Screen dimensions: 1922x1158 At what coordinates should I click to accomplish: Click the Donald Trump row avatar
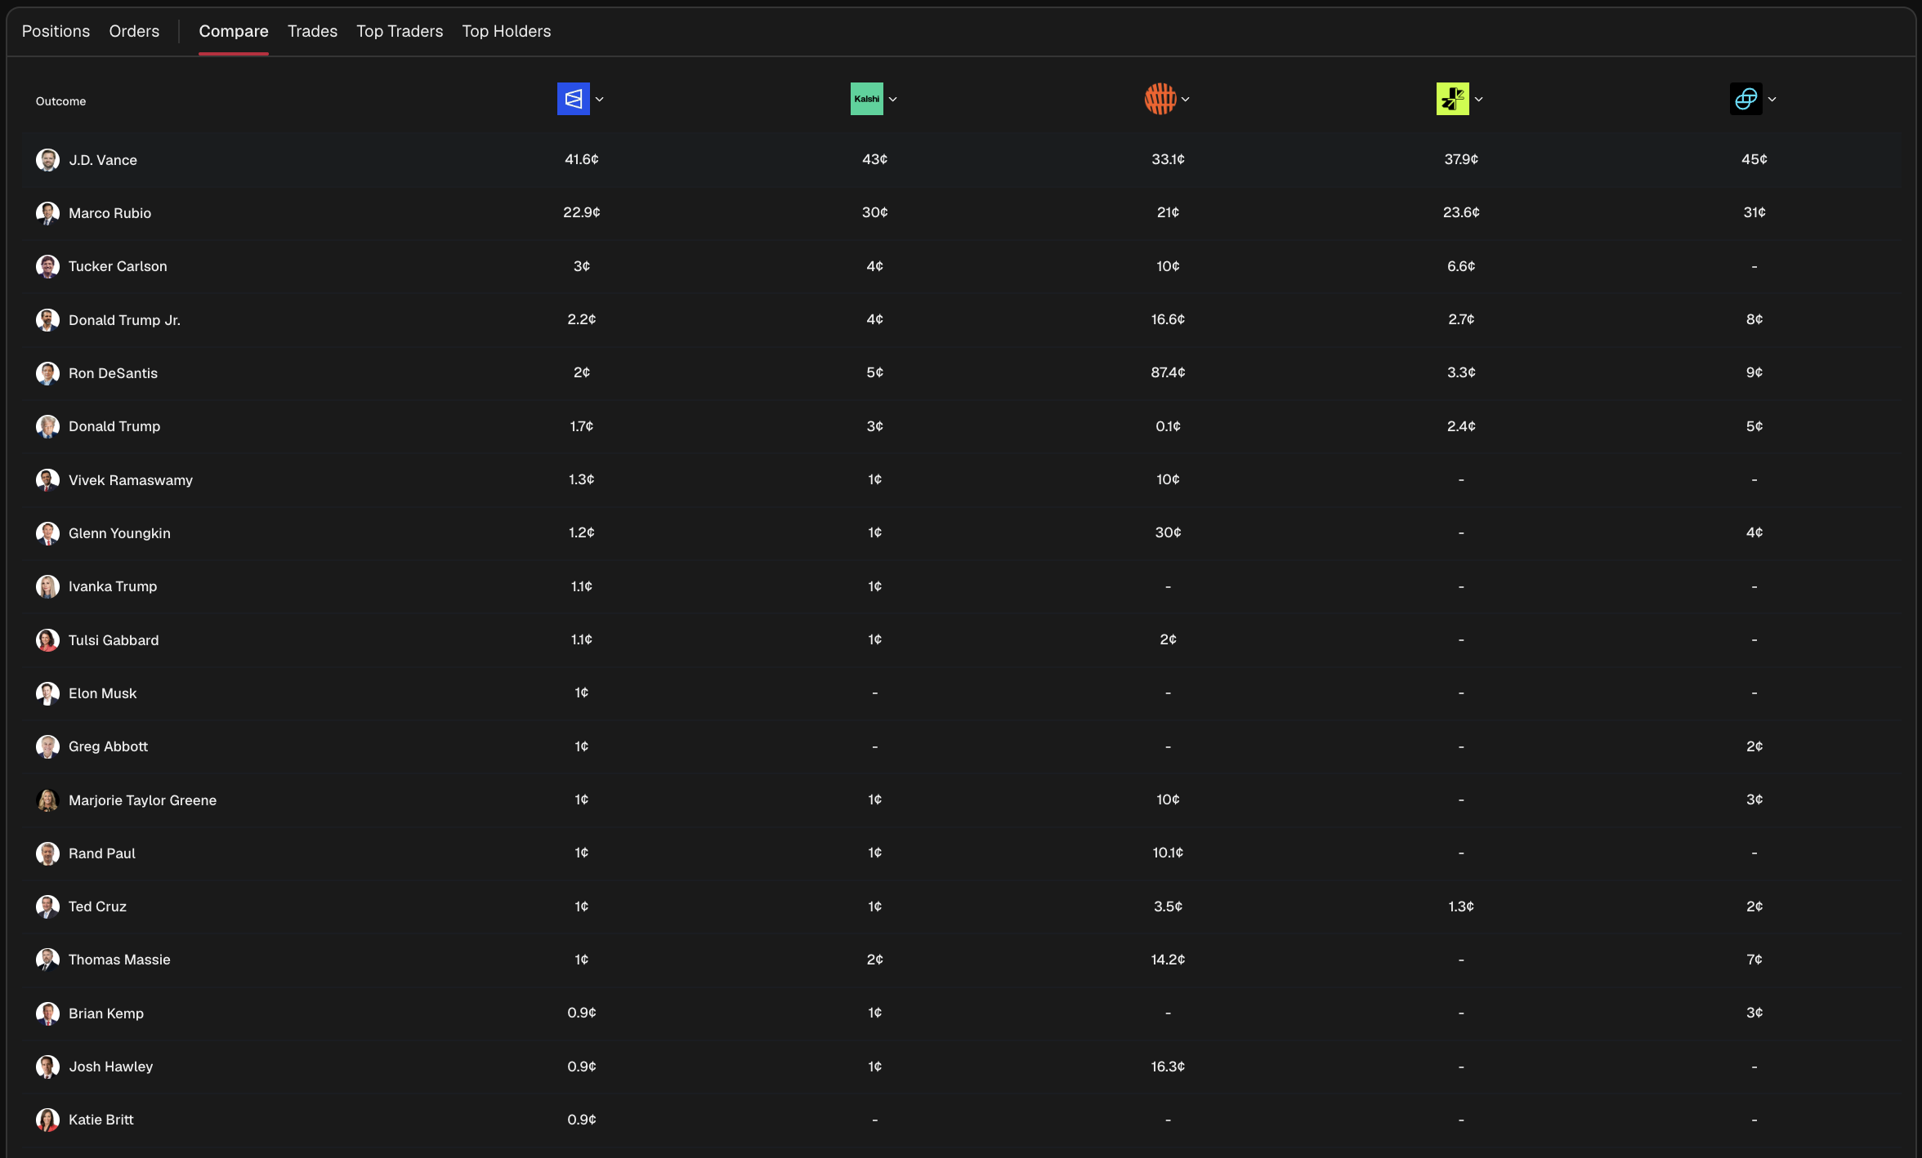point(47,426)
